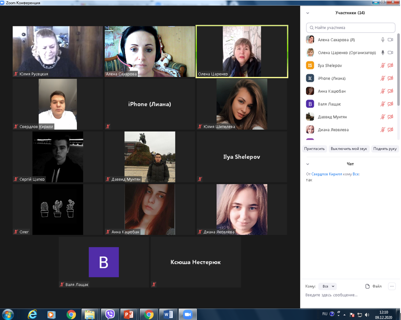The height and width of the screenshot is (320, 401).
Task: Click camera icon next to Олена Царенко
Action: click(x=390, y=53)
